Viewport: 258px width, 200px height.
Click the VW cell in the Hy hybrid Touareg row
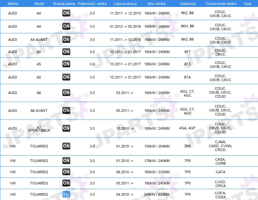(x=13, y=194)
